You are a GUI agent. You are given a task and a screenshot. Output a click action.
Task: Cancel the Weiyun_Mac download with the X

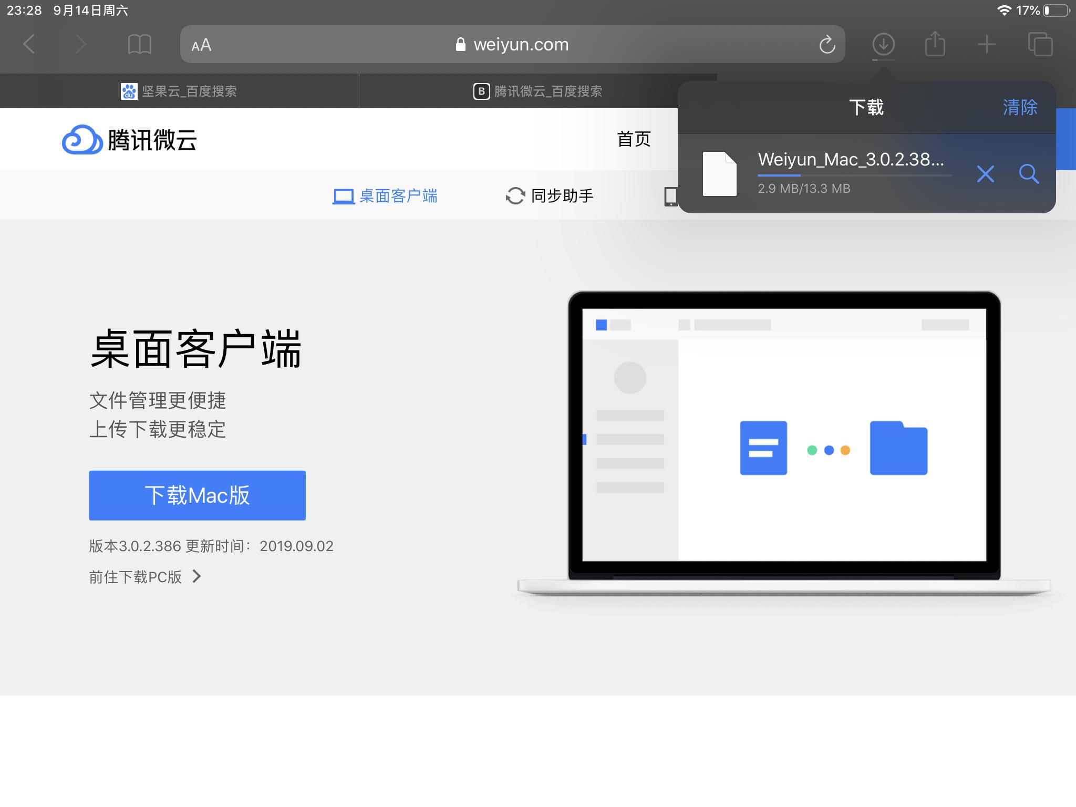click(985, 174)
